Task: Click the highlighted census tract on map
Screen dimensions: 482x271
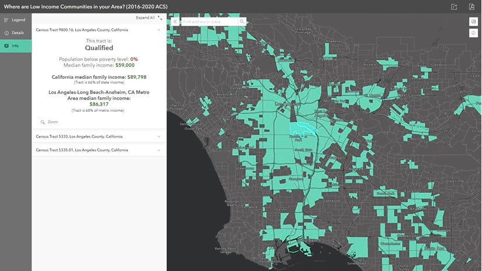Action: pyautogui.click(x=302, y=128)
